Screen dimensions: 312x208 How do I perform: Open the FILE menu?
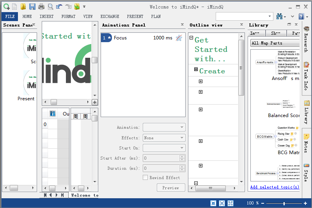(10, 16)
